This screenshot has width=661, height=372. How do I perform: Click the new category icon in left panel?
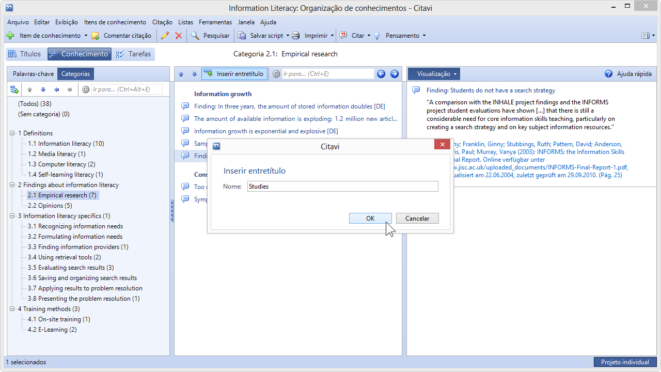pos(14,90)
